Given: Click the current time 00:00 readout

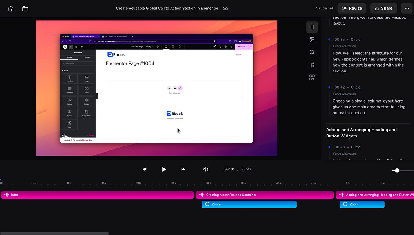Looking at the screenshot, I should tap(229, 169).
